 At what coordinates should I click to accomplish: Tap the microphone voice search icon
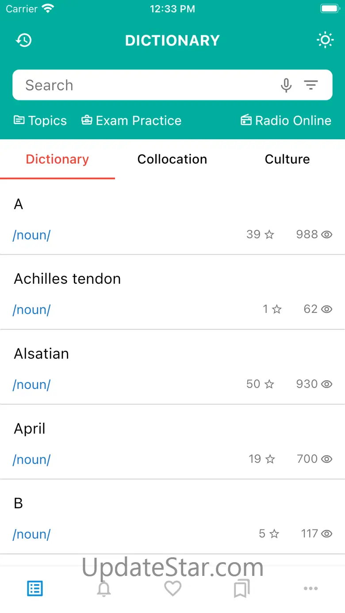(286, 85)
